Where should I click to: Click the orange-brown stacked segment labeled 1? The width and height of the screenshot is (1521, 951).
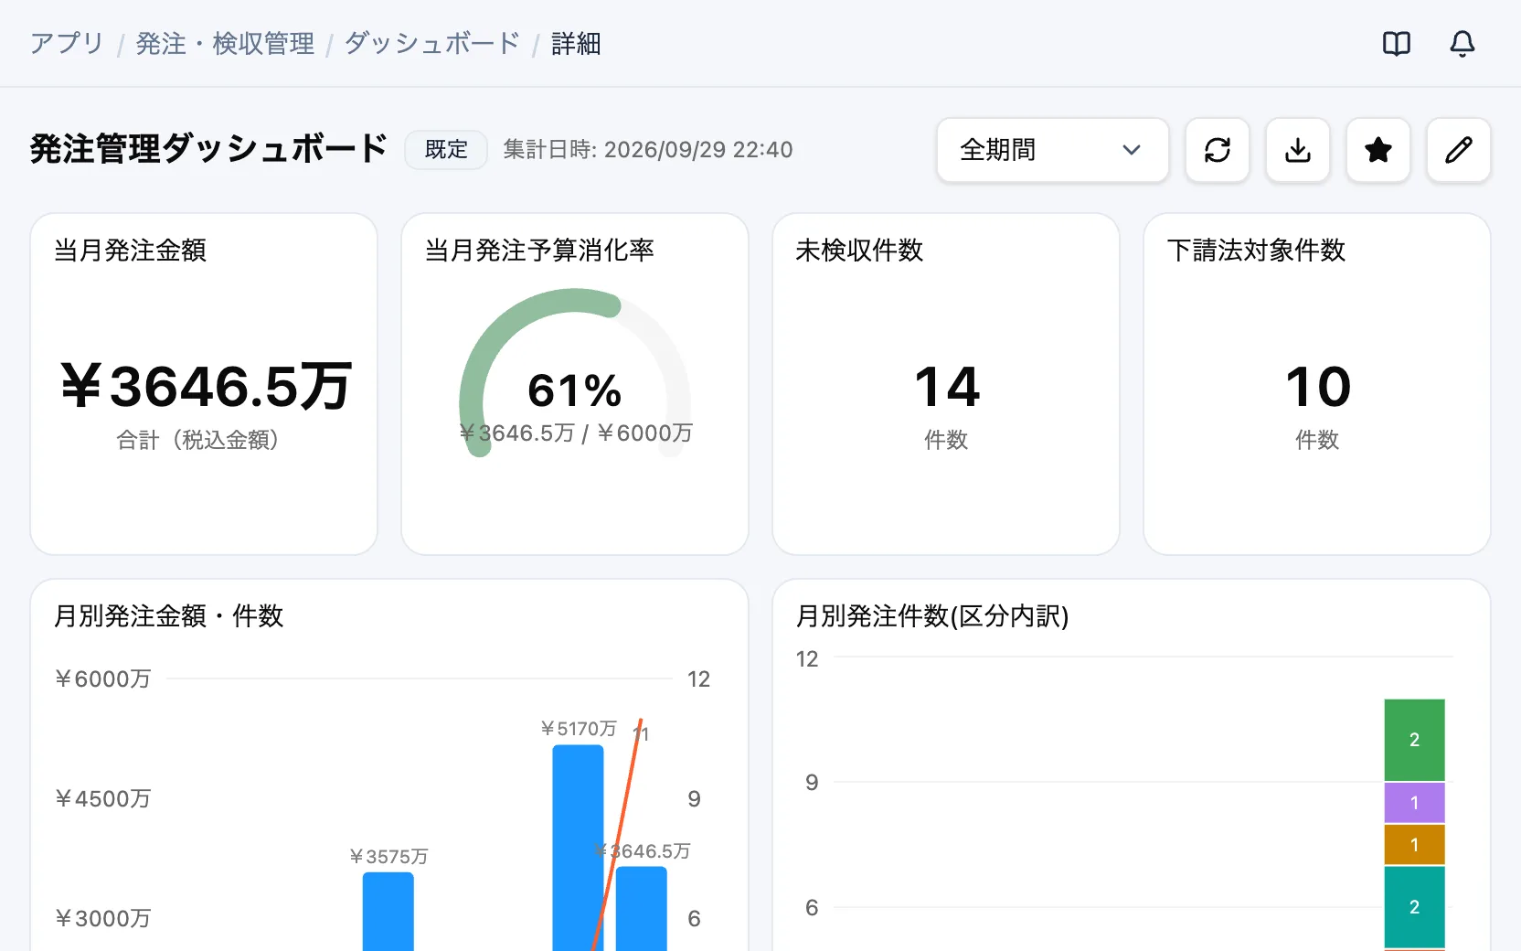(x=1414, y=845)
